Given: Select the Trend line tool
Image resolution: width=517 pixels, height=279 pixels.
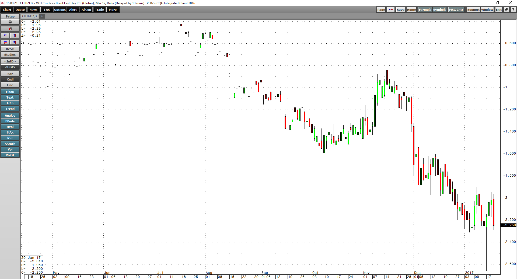Looking at the screenshot, I should click(10, 109).
